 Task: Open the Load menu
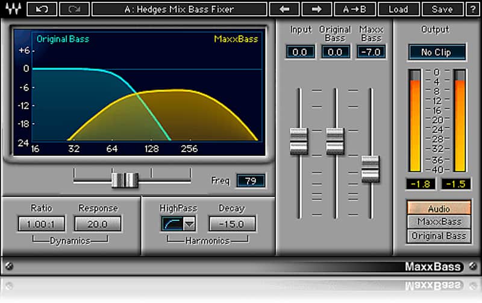pyautogui.click(x=398, y=9)
